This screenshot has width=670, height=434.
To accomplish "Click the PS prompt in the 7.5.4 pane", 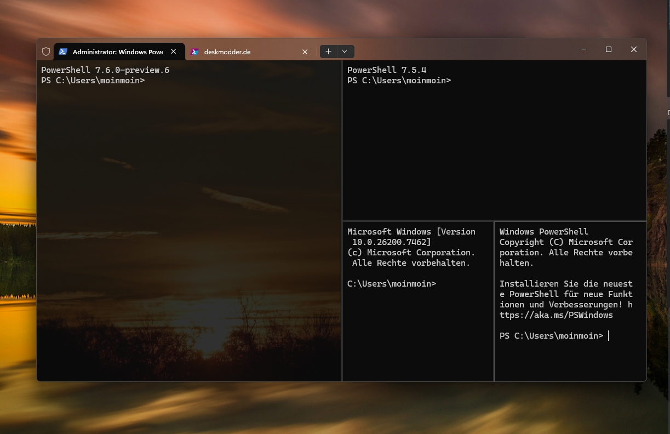I will point(399,81).
